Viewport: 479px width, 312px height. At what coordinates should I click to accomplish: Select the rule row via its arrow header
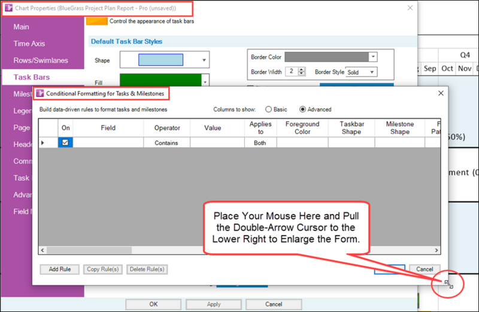tap(48, 143)
